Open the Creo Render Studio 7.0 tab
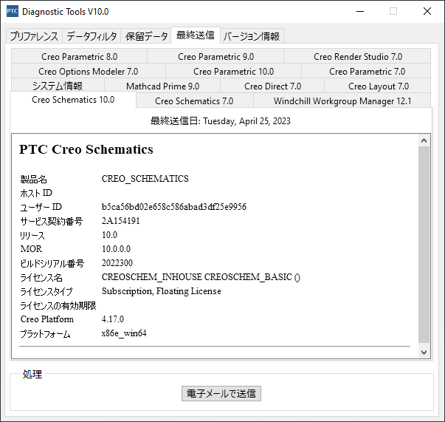This screenshot has width=445, height=422. coord(358,57)
